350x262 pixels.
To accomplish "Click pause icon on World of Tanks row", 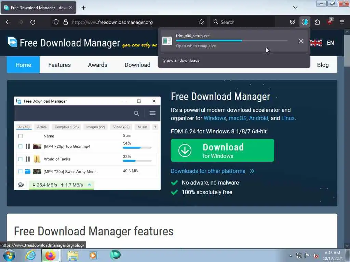I will 28,159.
